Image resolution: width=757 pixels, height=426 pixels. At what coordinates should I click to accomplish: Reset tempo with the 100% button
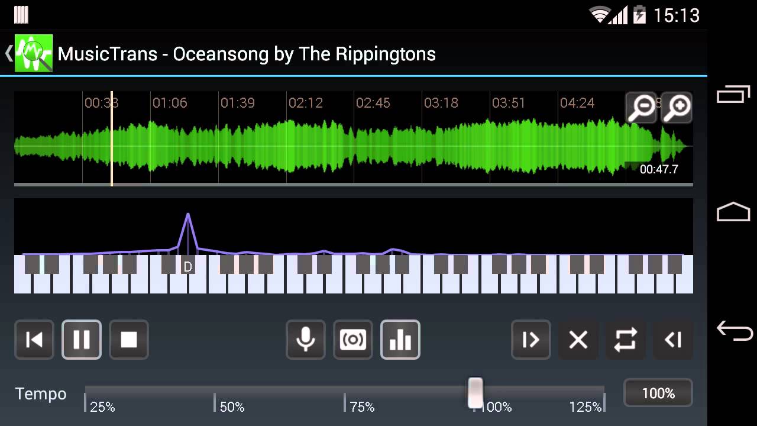click(x=658, y=393)
